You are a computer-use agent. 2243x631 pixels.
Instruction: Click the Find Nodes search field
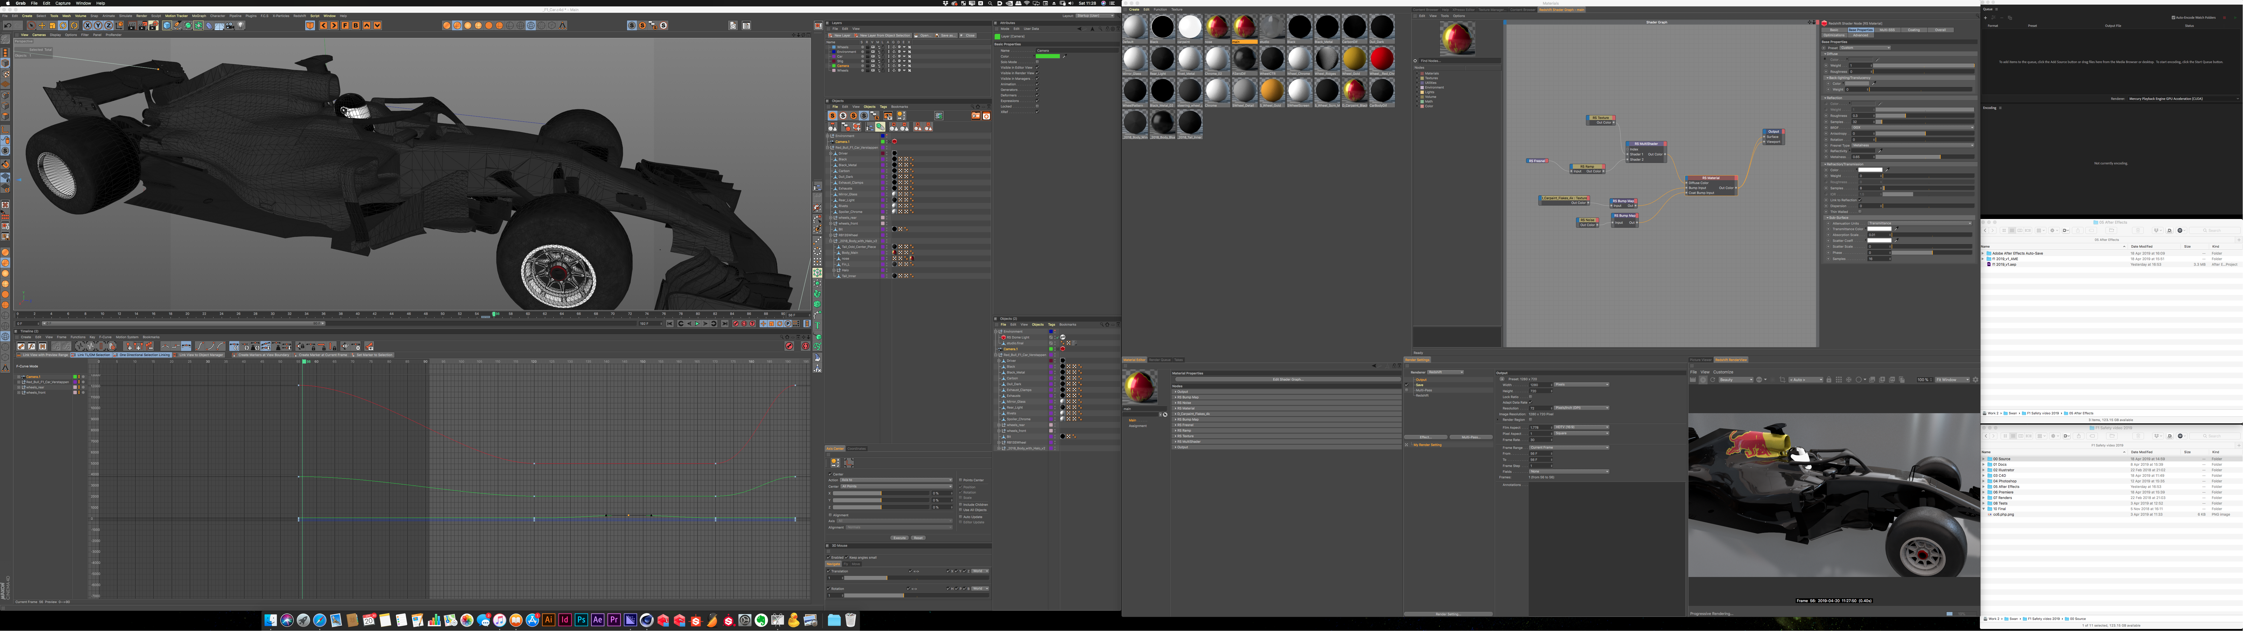click(x=1460, y=61)
